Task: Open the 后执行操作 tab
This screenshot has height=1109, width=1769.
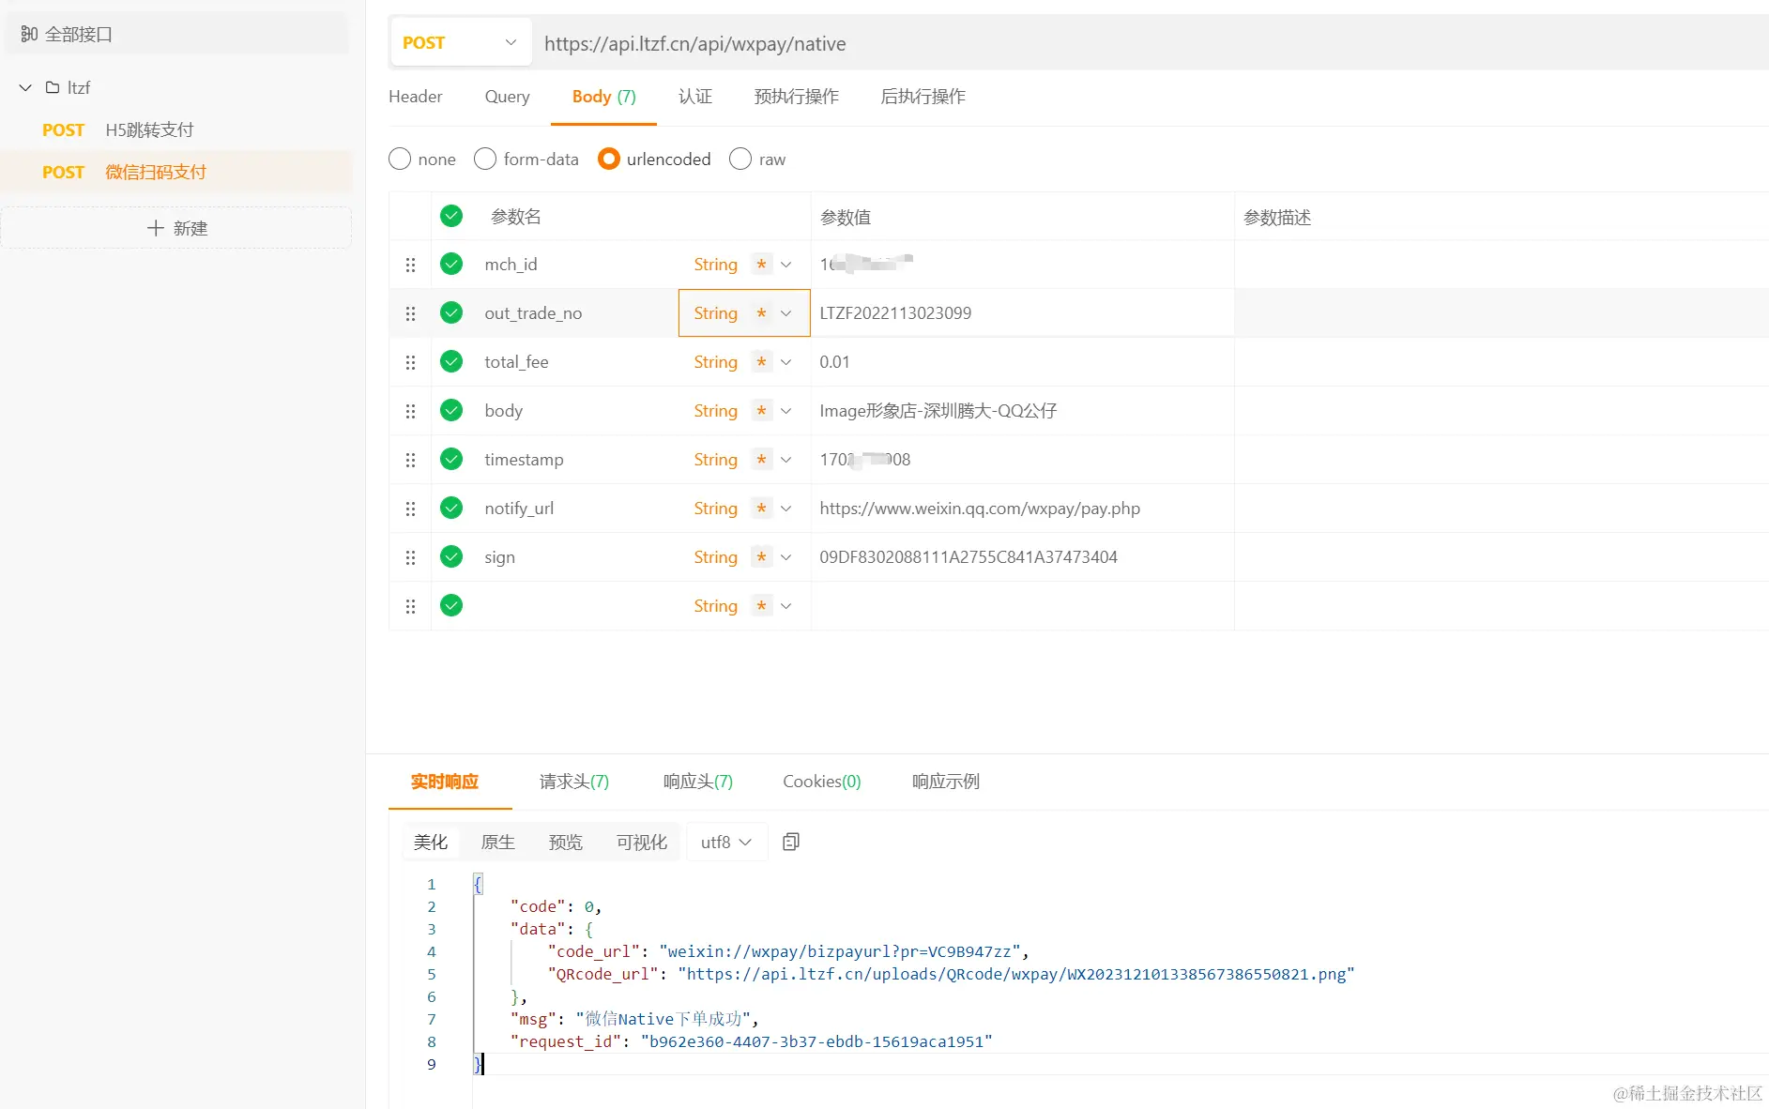Action: (x=923, y=97)
